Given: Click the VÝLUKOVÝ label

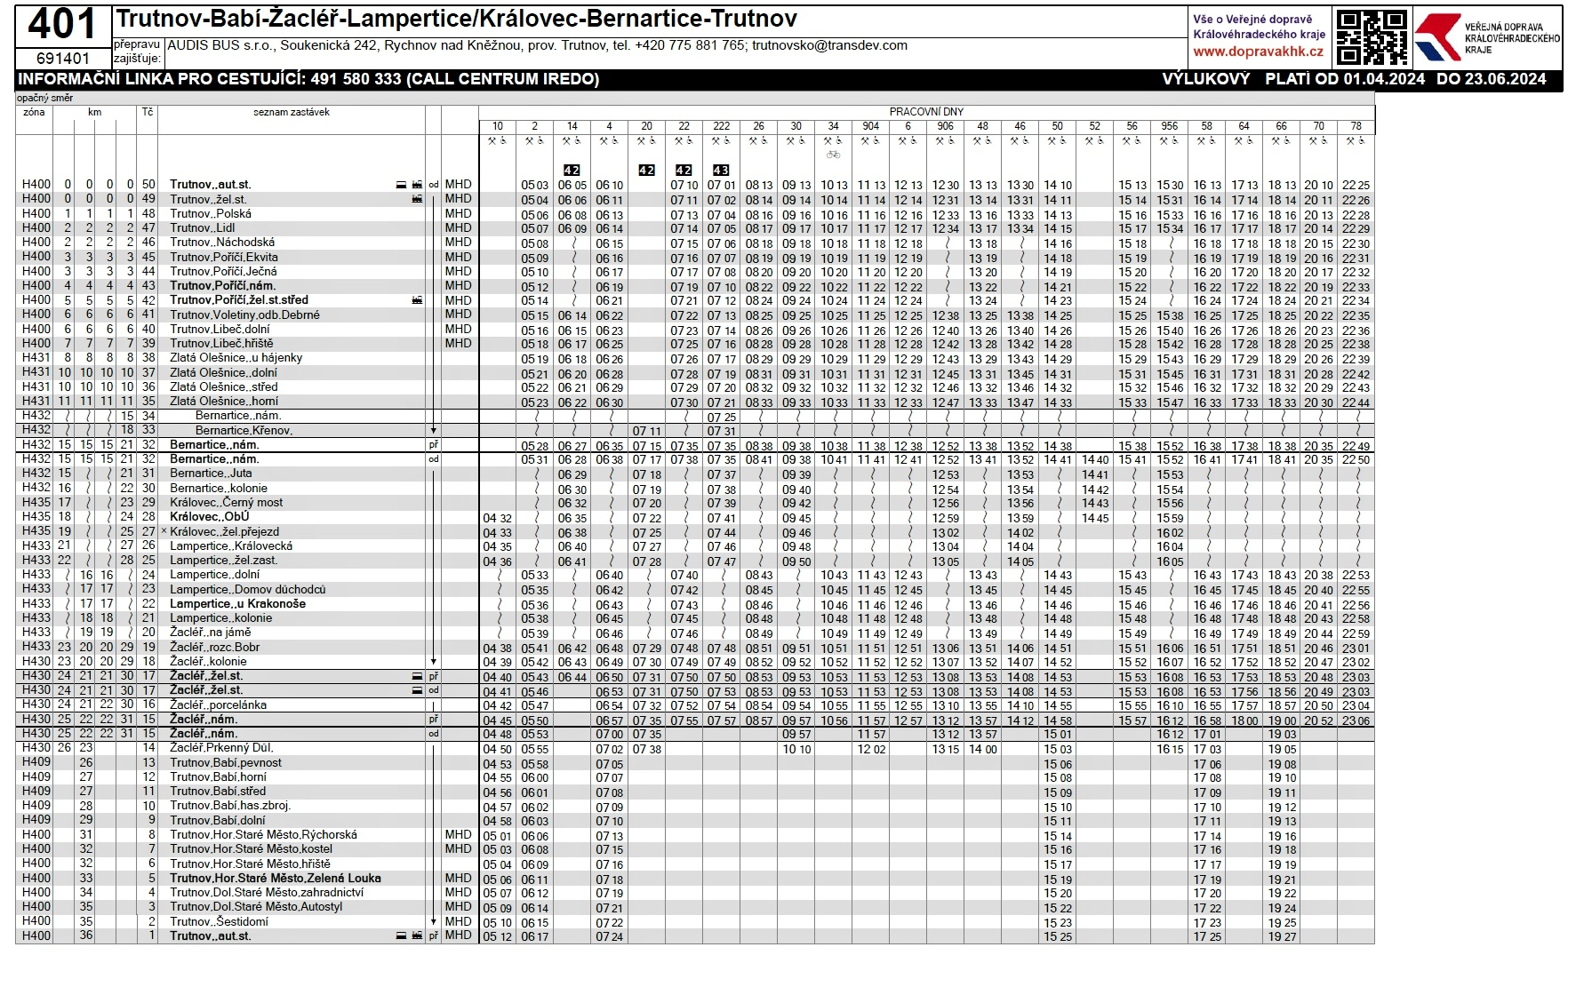Looking at the screenshot, I should coord(1206,79).
